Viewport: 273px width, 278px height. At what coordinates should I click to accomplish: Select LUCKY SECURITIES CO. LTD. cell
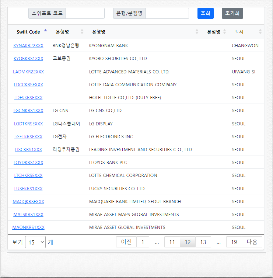117,189
